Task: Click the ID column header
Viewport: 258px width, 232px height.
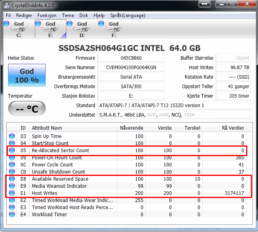Action: (23, 128)
